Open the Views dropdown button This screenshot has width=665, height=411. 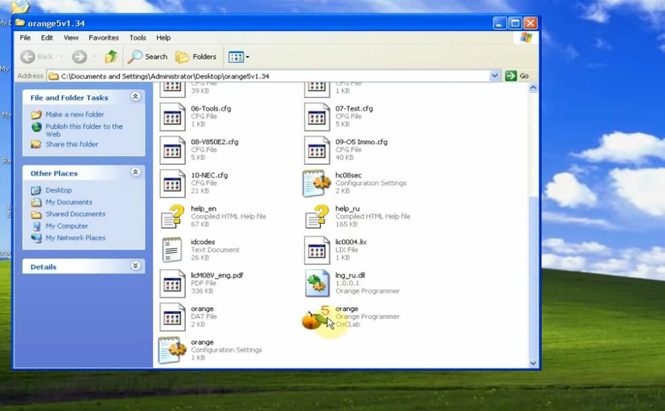pos(239,57)
